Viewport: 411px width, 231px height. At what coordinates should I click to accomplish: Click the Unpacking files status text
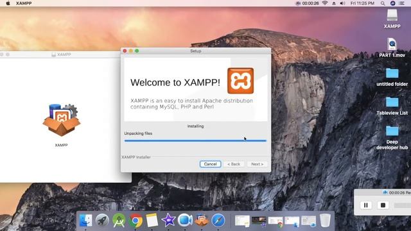point(138,133)
